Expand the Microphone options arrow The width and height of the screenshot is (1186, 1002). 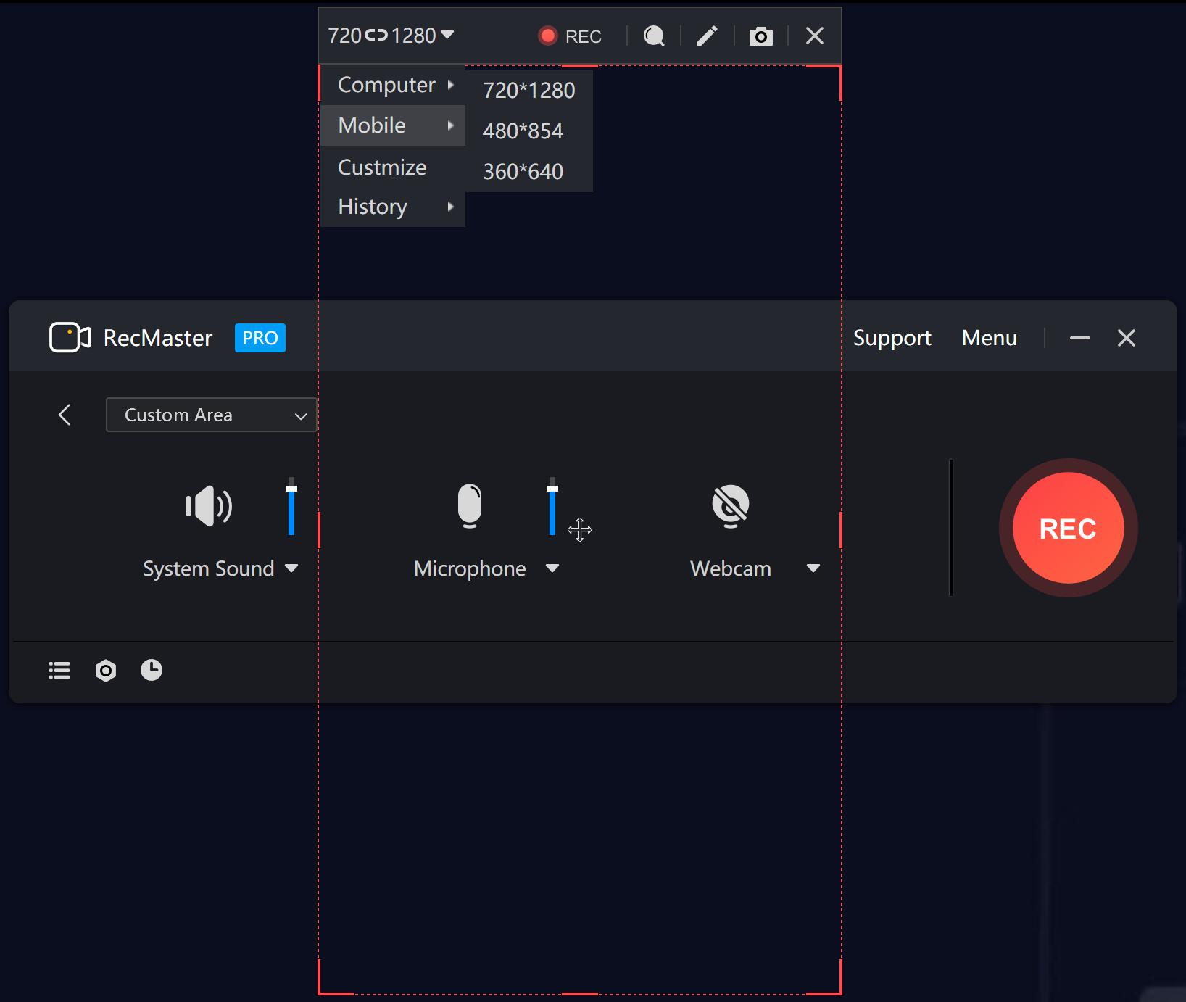[x=552, y=568]
